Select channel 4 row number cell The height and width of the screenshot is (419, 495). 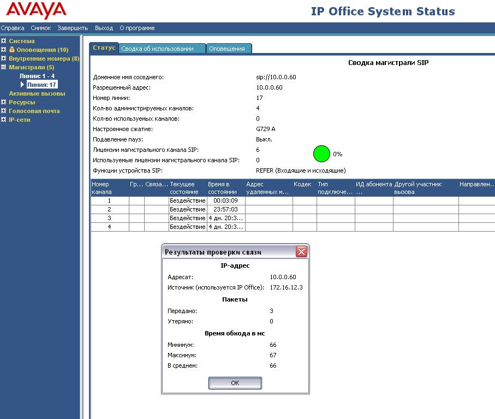point(110,227)
